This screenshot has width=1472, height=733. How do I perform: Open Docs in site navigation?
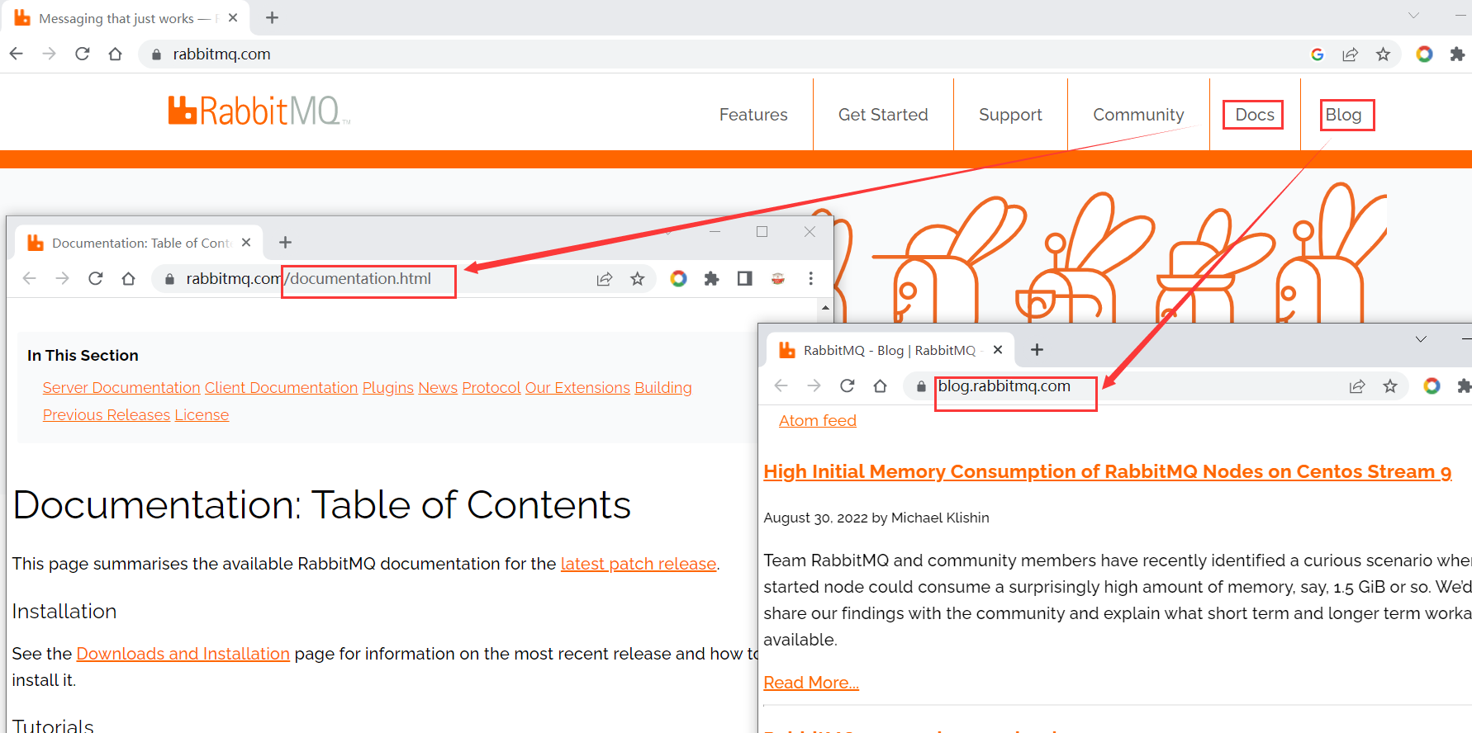pos(1255,115)
